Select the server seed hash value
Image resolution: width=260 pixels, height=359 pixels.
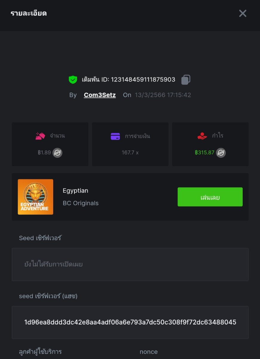coord(130,322)
